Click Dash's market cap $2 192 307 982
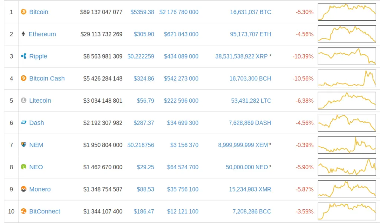Image resolution: width=380 pixels, height=223 pixels. coord(103,123)
